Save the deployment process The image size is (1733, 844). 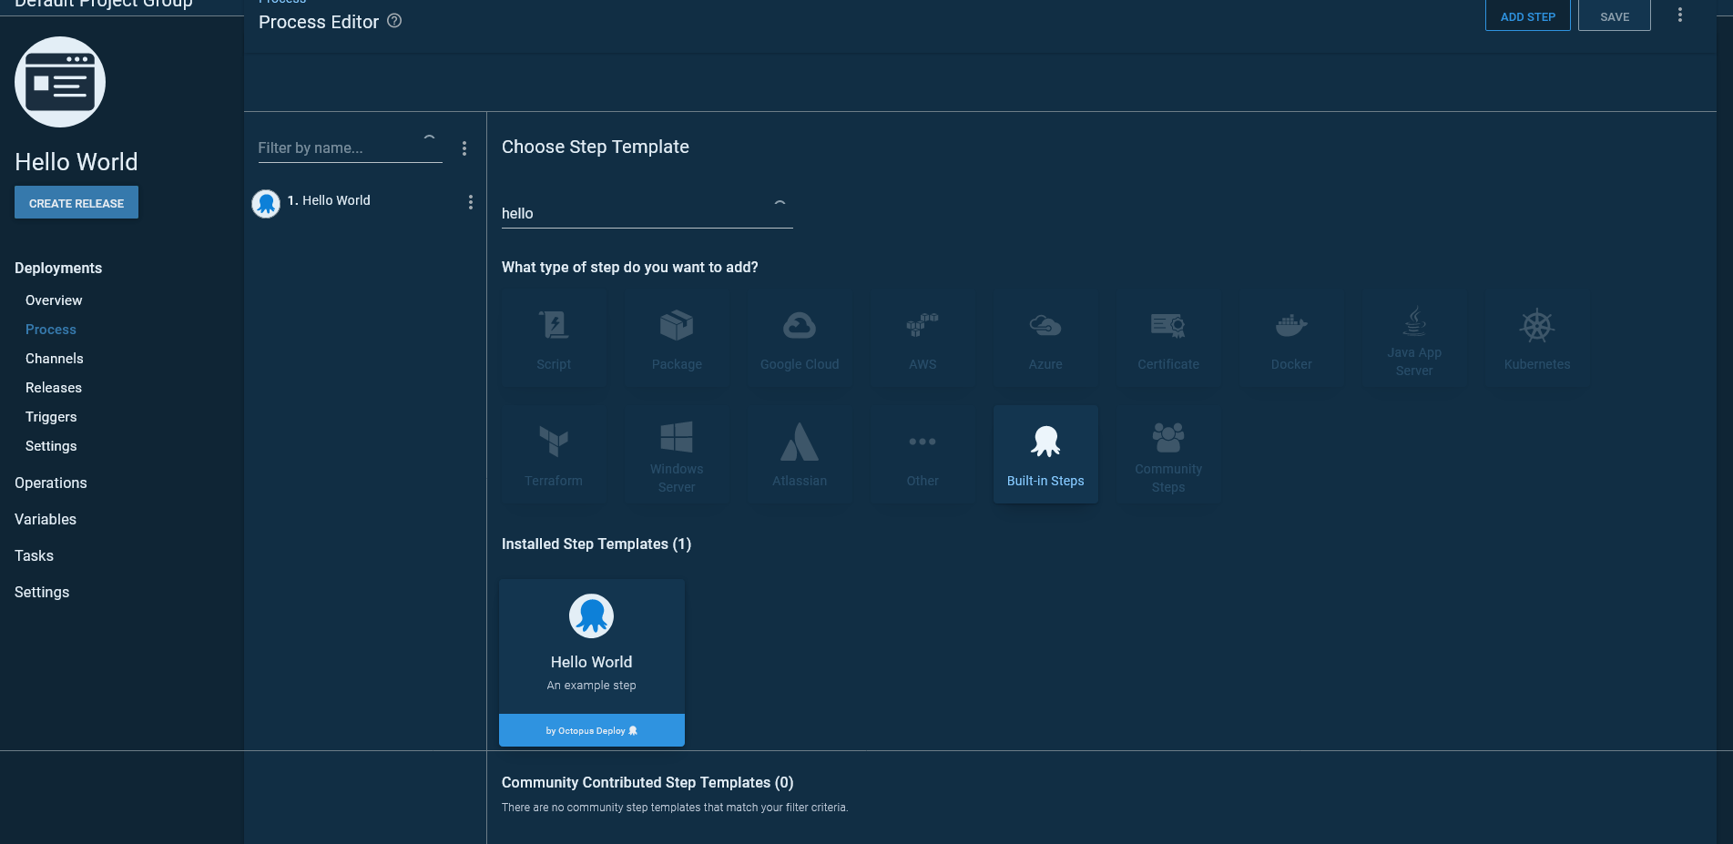coord(1615,15)
